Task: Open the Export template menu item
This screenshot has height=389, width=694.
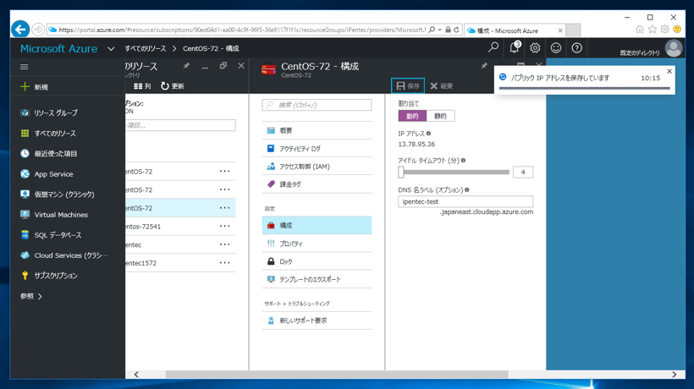Action: point(317,279)
